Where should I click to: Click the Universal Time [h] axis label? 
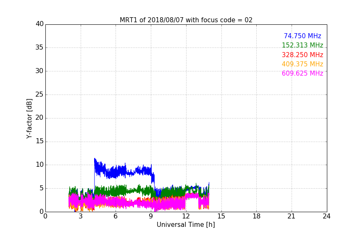coord(186,224)
